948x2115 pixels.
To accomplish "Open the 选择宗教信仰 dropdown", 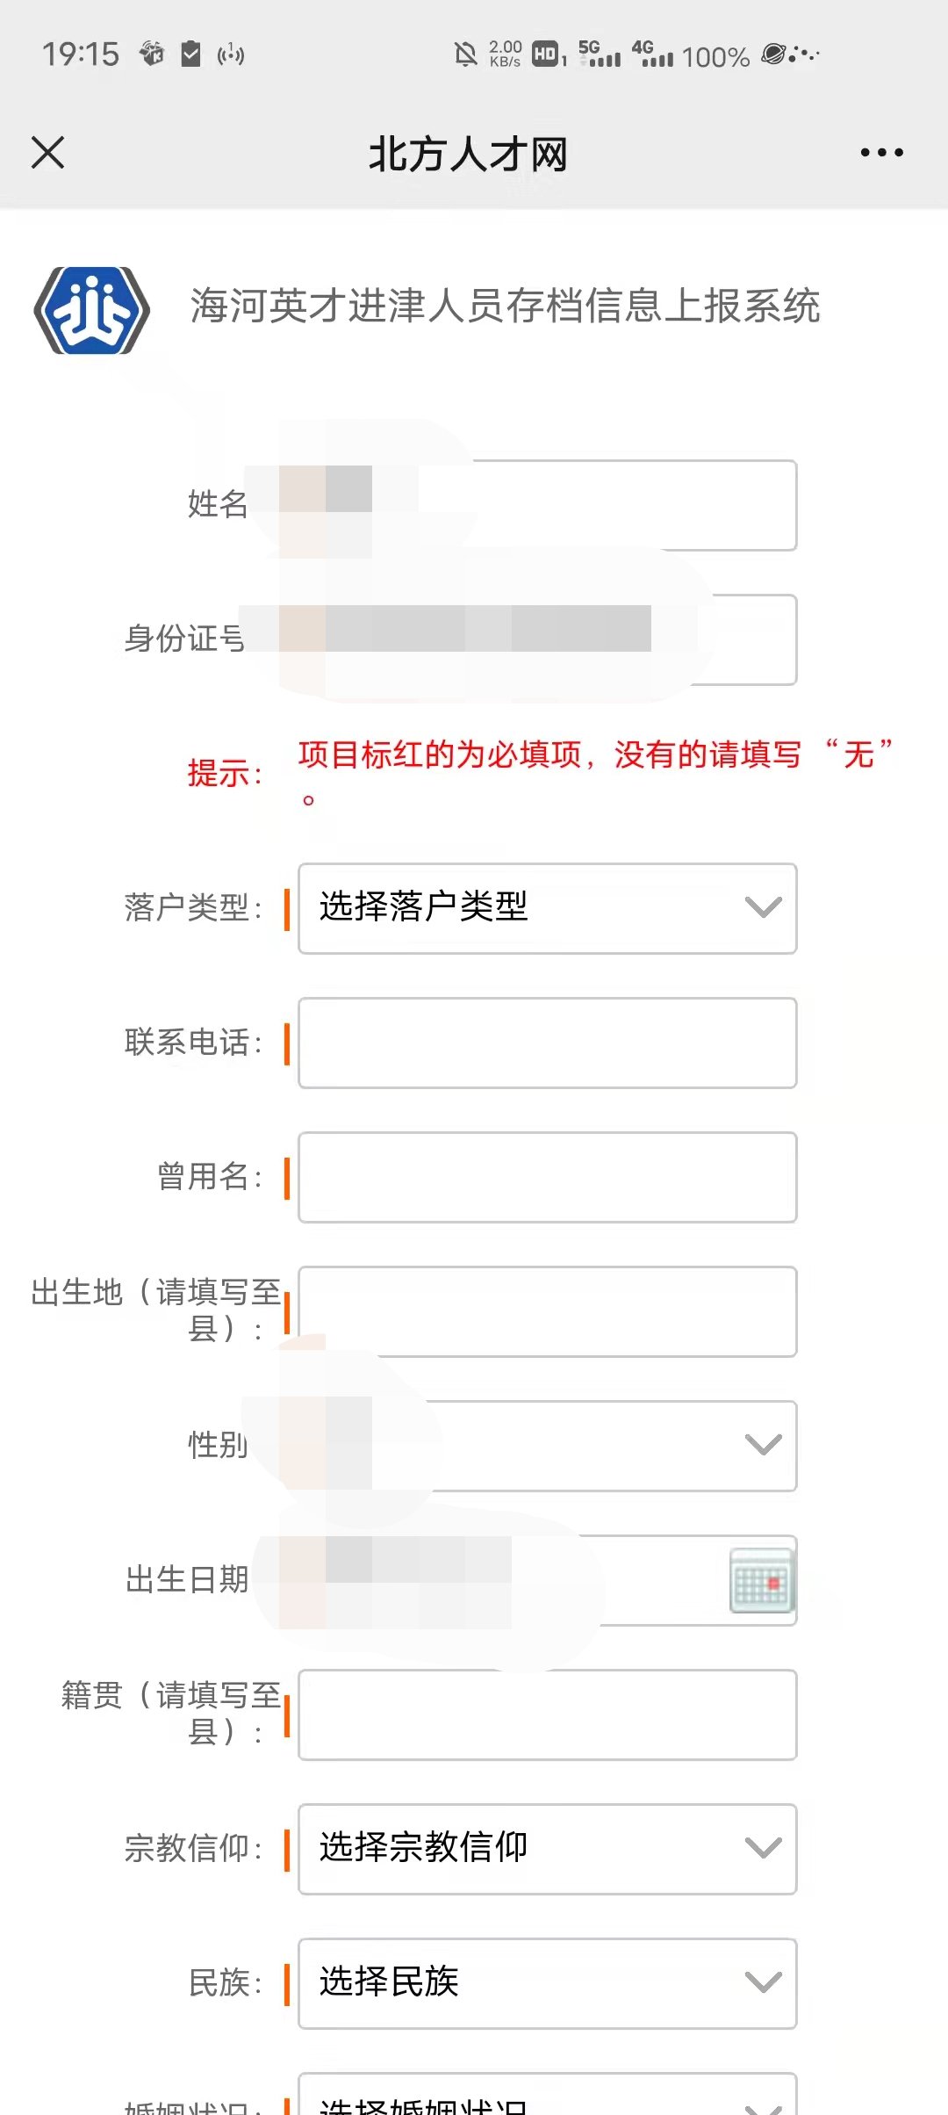I will tap(547, 1849).
